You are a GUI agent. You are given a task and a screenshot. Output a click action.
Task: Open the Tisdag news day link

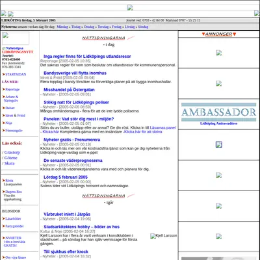(x=76, y=27)
